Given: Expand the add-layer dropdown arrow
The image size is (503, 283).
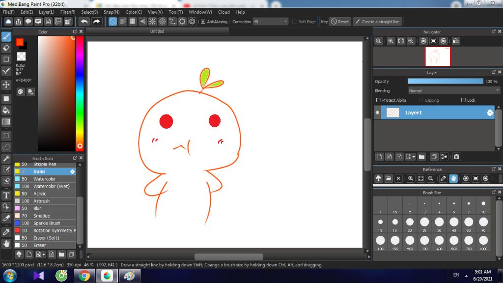Looking at the screenshot, I should coord(414,157).
